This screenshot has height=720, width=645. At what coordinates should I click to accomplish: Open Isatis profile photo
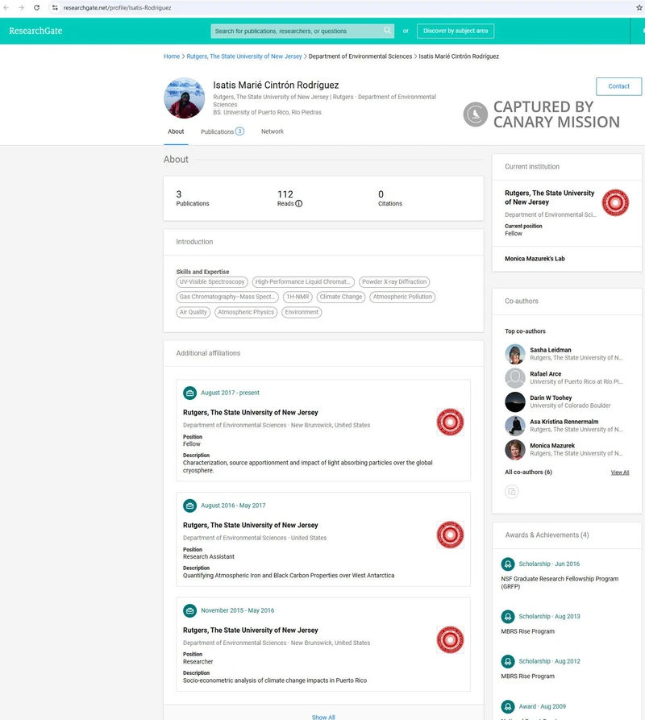click(184, 98)
